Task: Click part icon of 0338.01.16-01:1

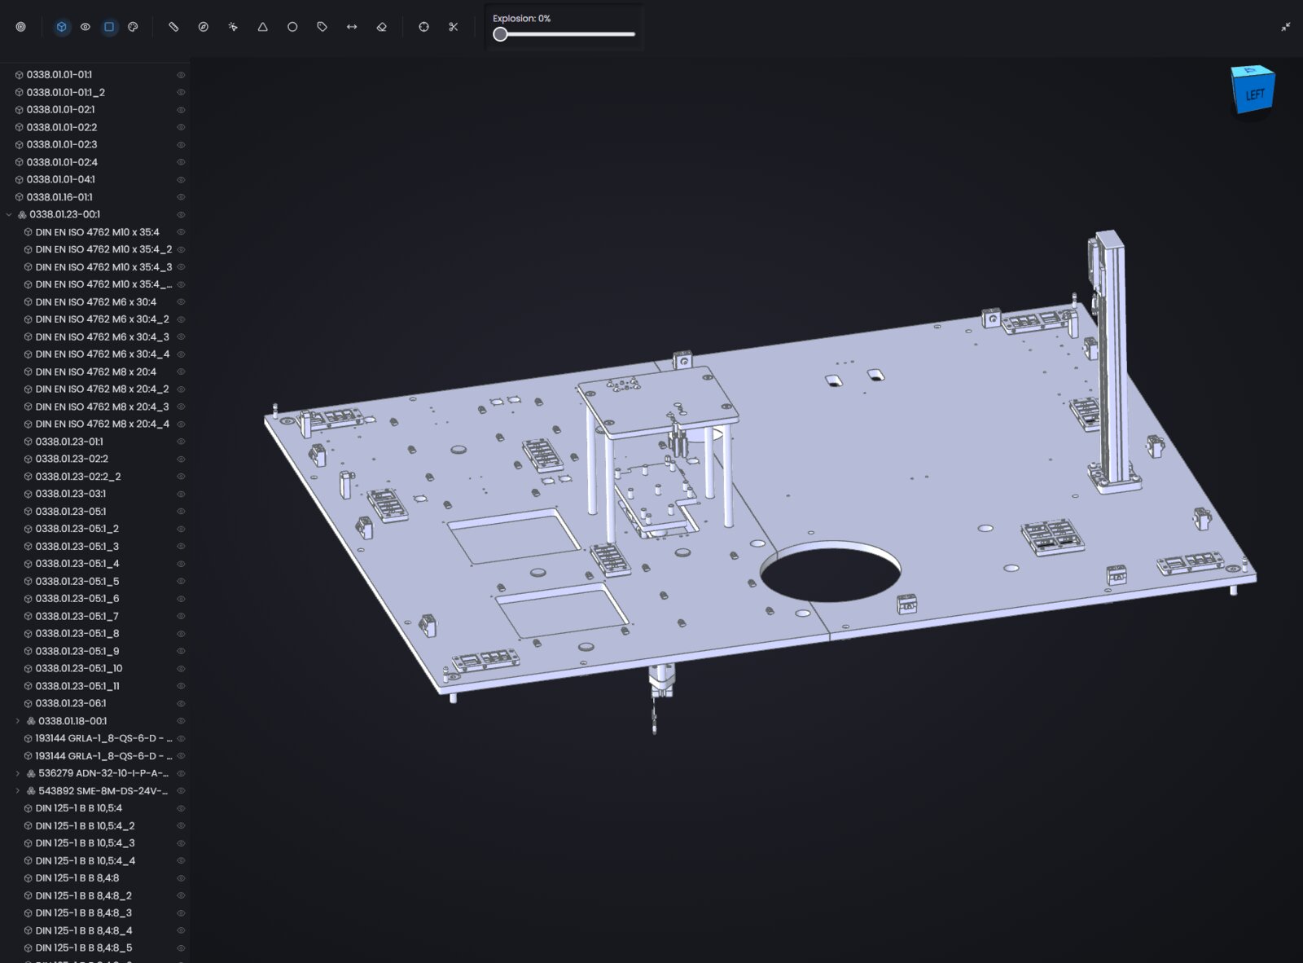Action: tap(19, 197)
